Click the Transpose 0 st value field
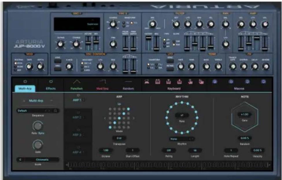 [x=119, y=138]
